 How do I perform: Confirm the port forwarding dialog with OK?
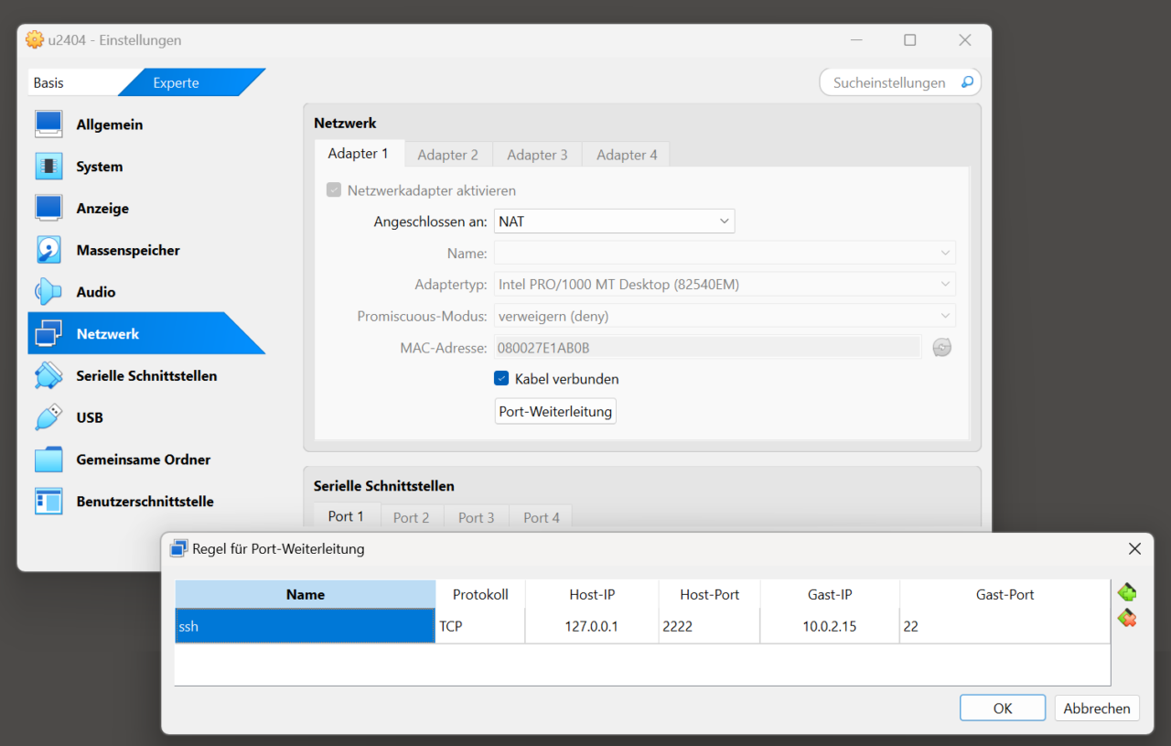pos(1002,708)
